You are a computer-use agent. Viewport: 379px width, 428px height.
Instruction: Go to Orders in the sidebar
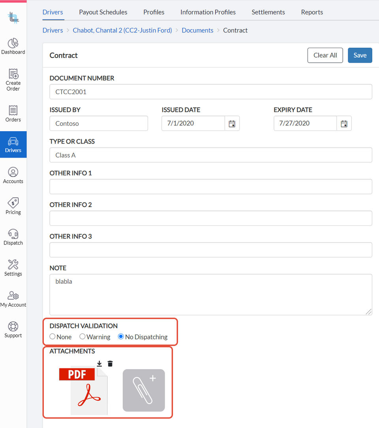click(13, 114)
